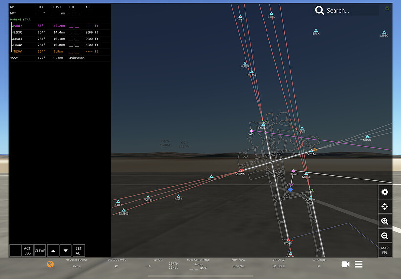
Task: Open the camera view icon
Action: tap(345, 264)
